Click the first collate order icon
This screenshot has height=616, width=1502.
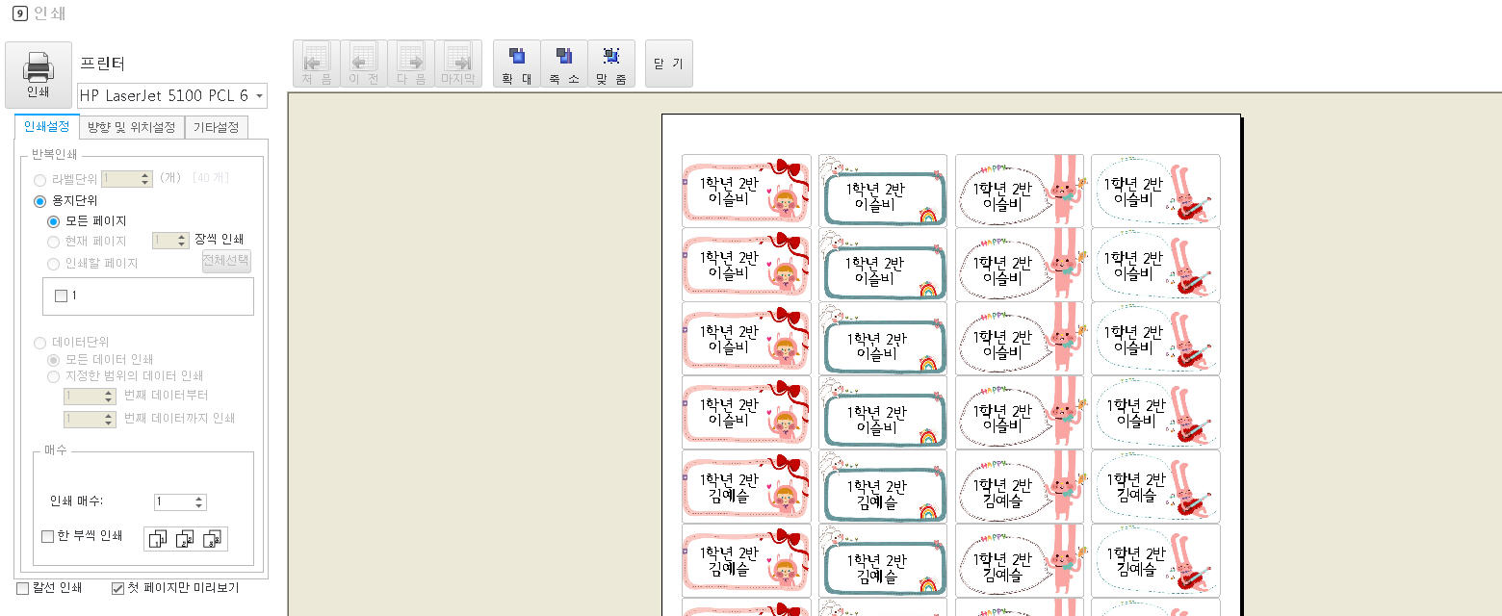(159, 539)
